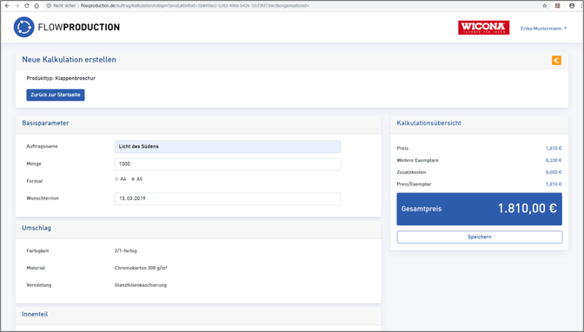Click the Material label

tap(36, 268)
